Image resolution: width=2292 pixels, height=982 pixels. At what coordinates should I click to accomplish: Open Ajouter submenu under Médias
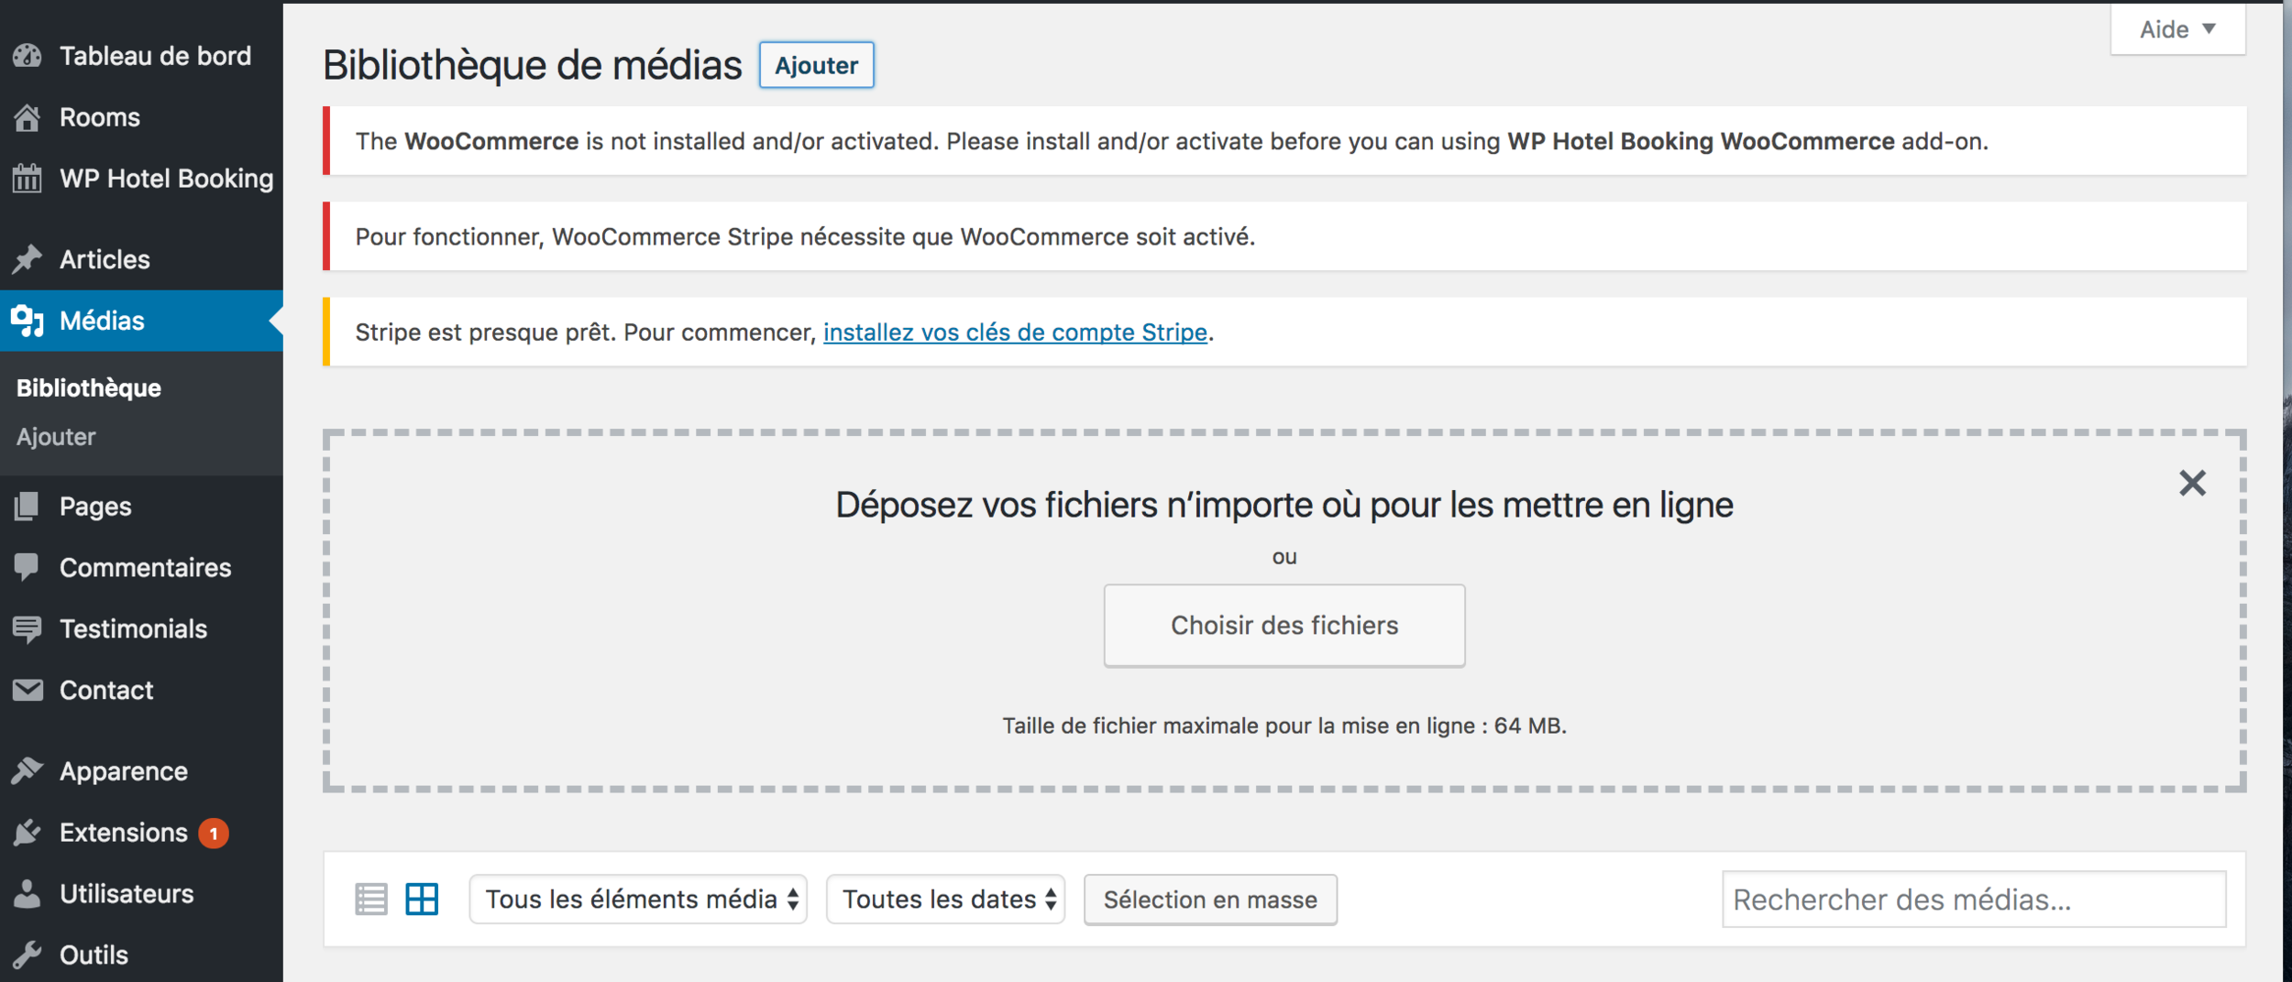pos(56,437)
